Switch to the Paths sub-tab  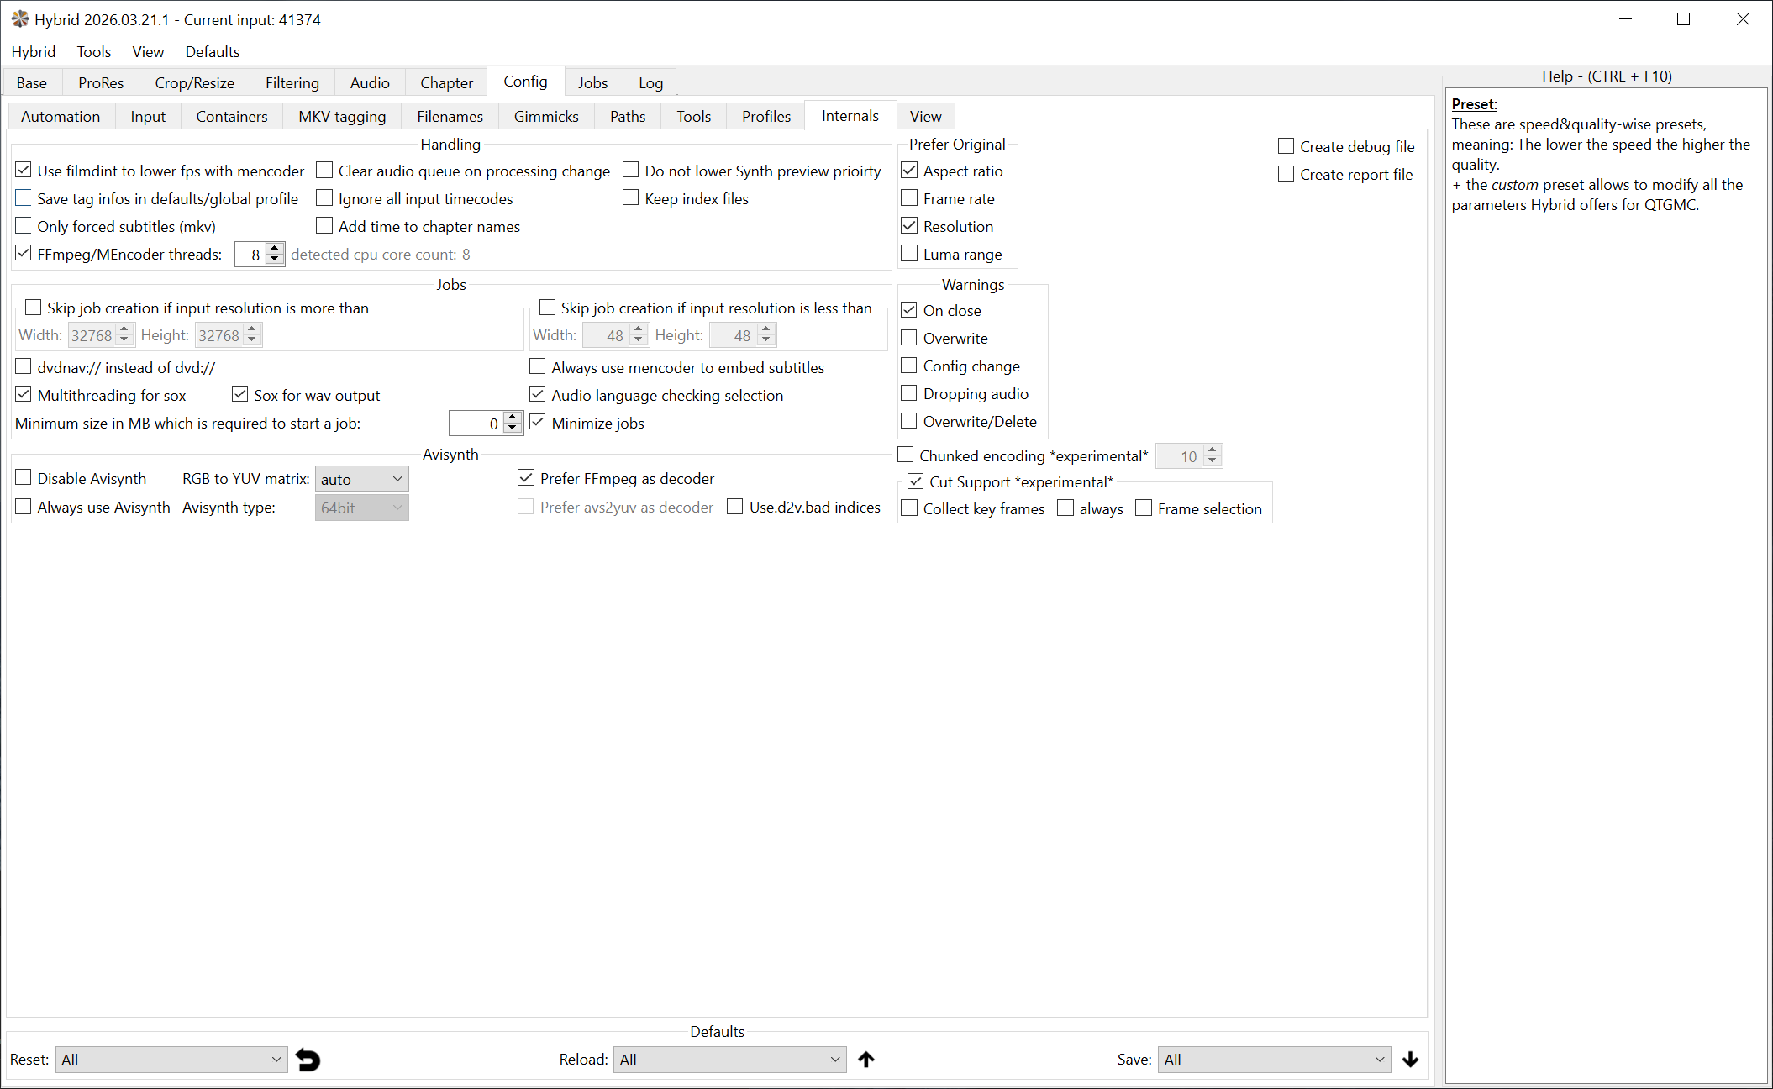(628, 116)
